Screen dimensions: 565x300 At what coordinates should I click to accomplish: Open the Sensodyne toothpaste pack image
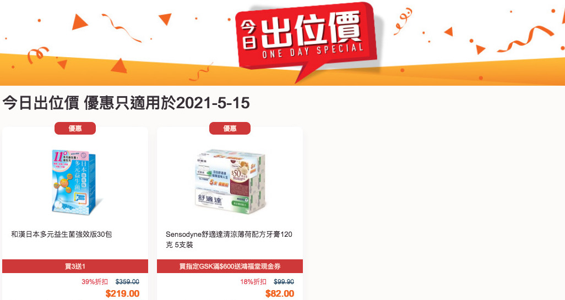pos(230,183)
